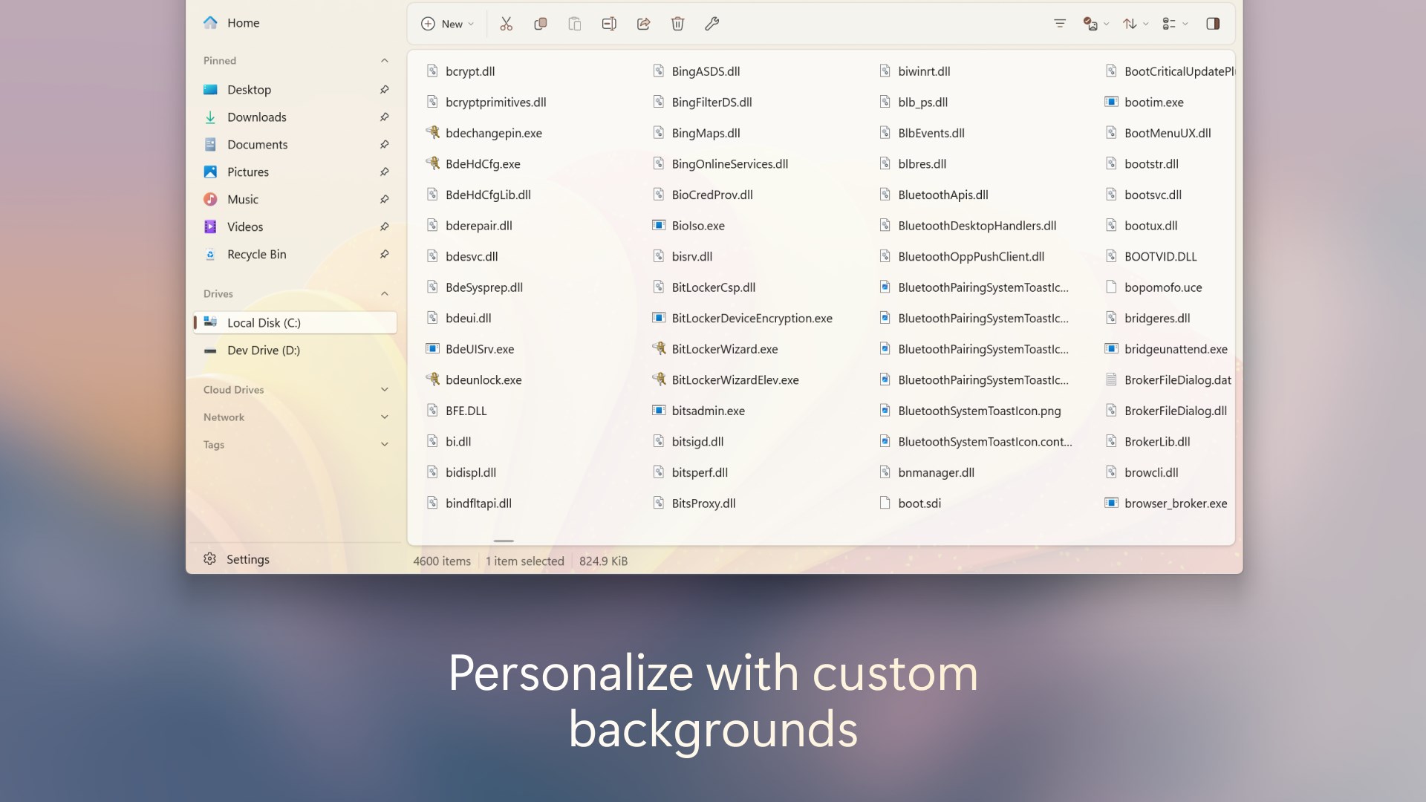Image resolution: width=1426 pixels, height=802 pixels.
Task: Select the Cut tool in the toolbar
Action: pos(507,23)
